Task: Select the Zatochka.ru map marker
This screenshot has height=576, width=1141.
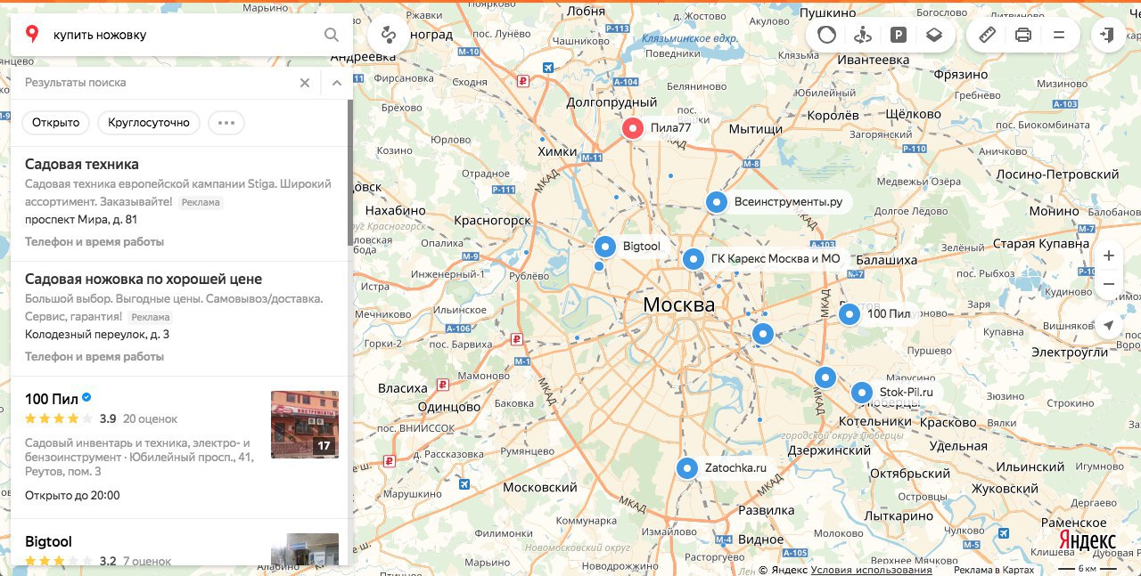Action: (x=686, y=468)
